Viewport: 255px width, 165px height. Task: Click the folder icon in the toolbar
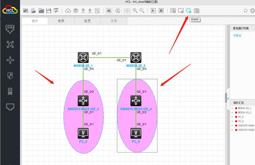click(x=41, y=11)
